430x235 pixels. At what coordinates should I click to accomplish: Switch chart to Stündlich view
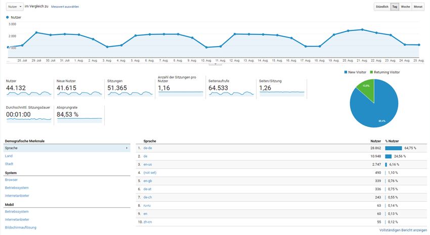pos(381,7)
